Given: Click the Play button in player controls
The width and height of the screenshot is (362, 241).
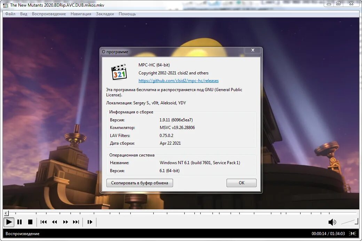Looking at the screenshot, I should (9, 222).
